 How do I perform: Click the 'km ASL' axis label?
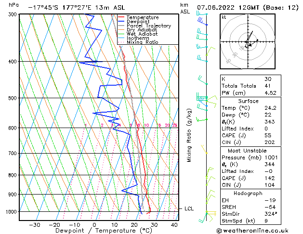point(185,8)
